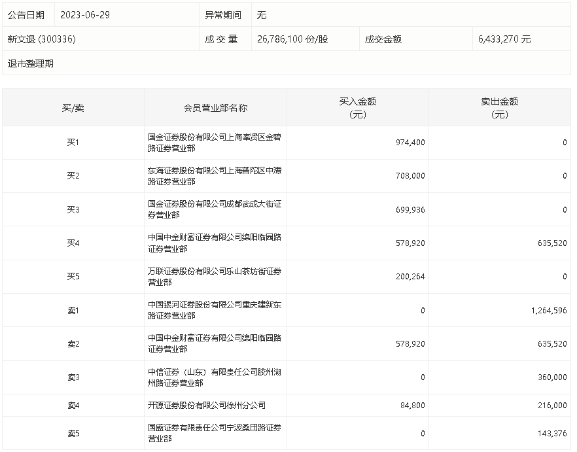Image resolution: width=577 pixels, height=452 pixels.
Task: Select the 买1 row label
Action: coord(73,143)
